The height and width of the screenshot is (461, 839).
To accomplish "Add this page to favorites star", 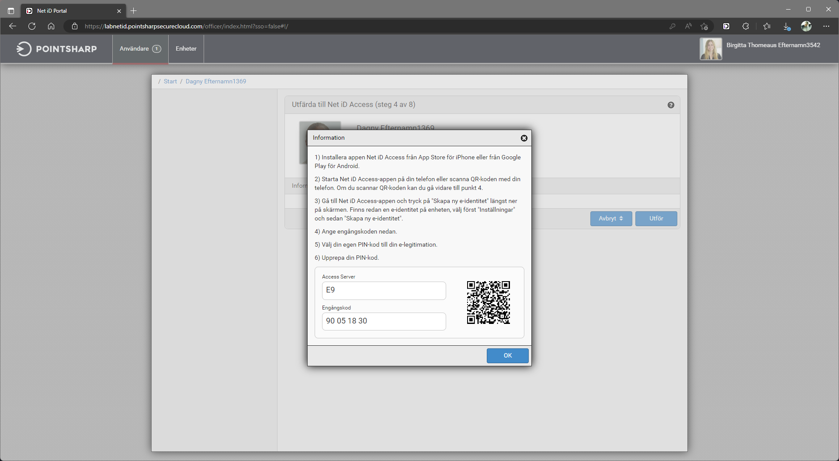I will click(704, 26).
